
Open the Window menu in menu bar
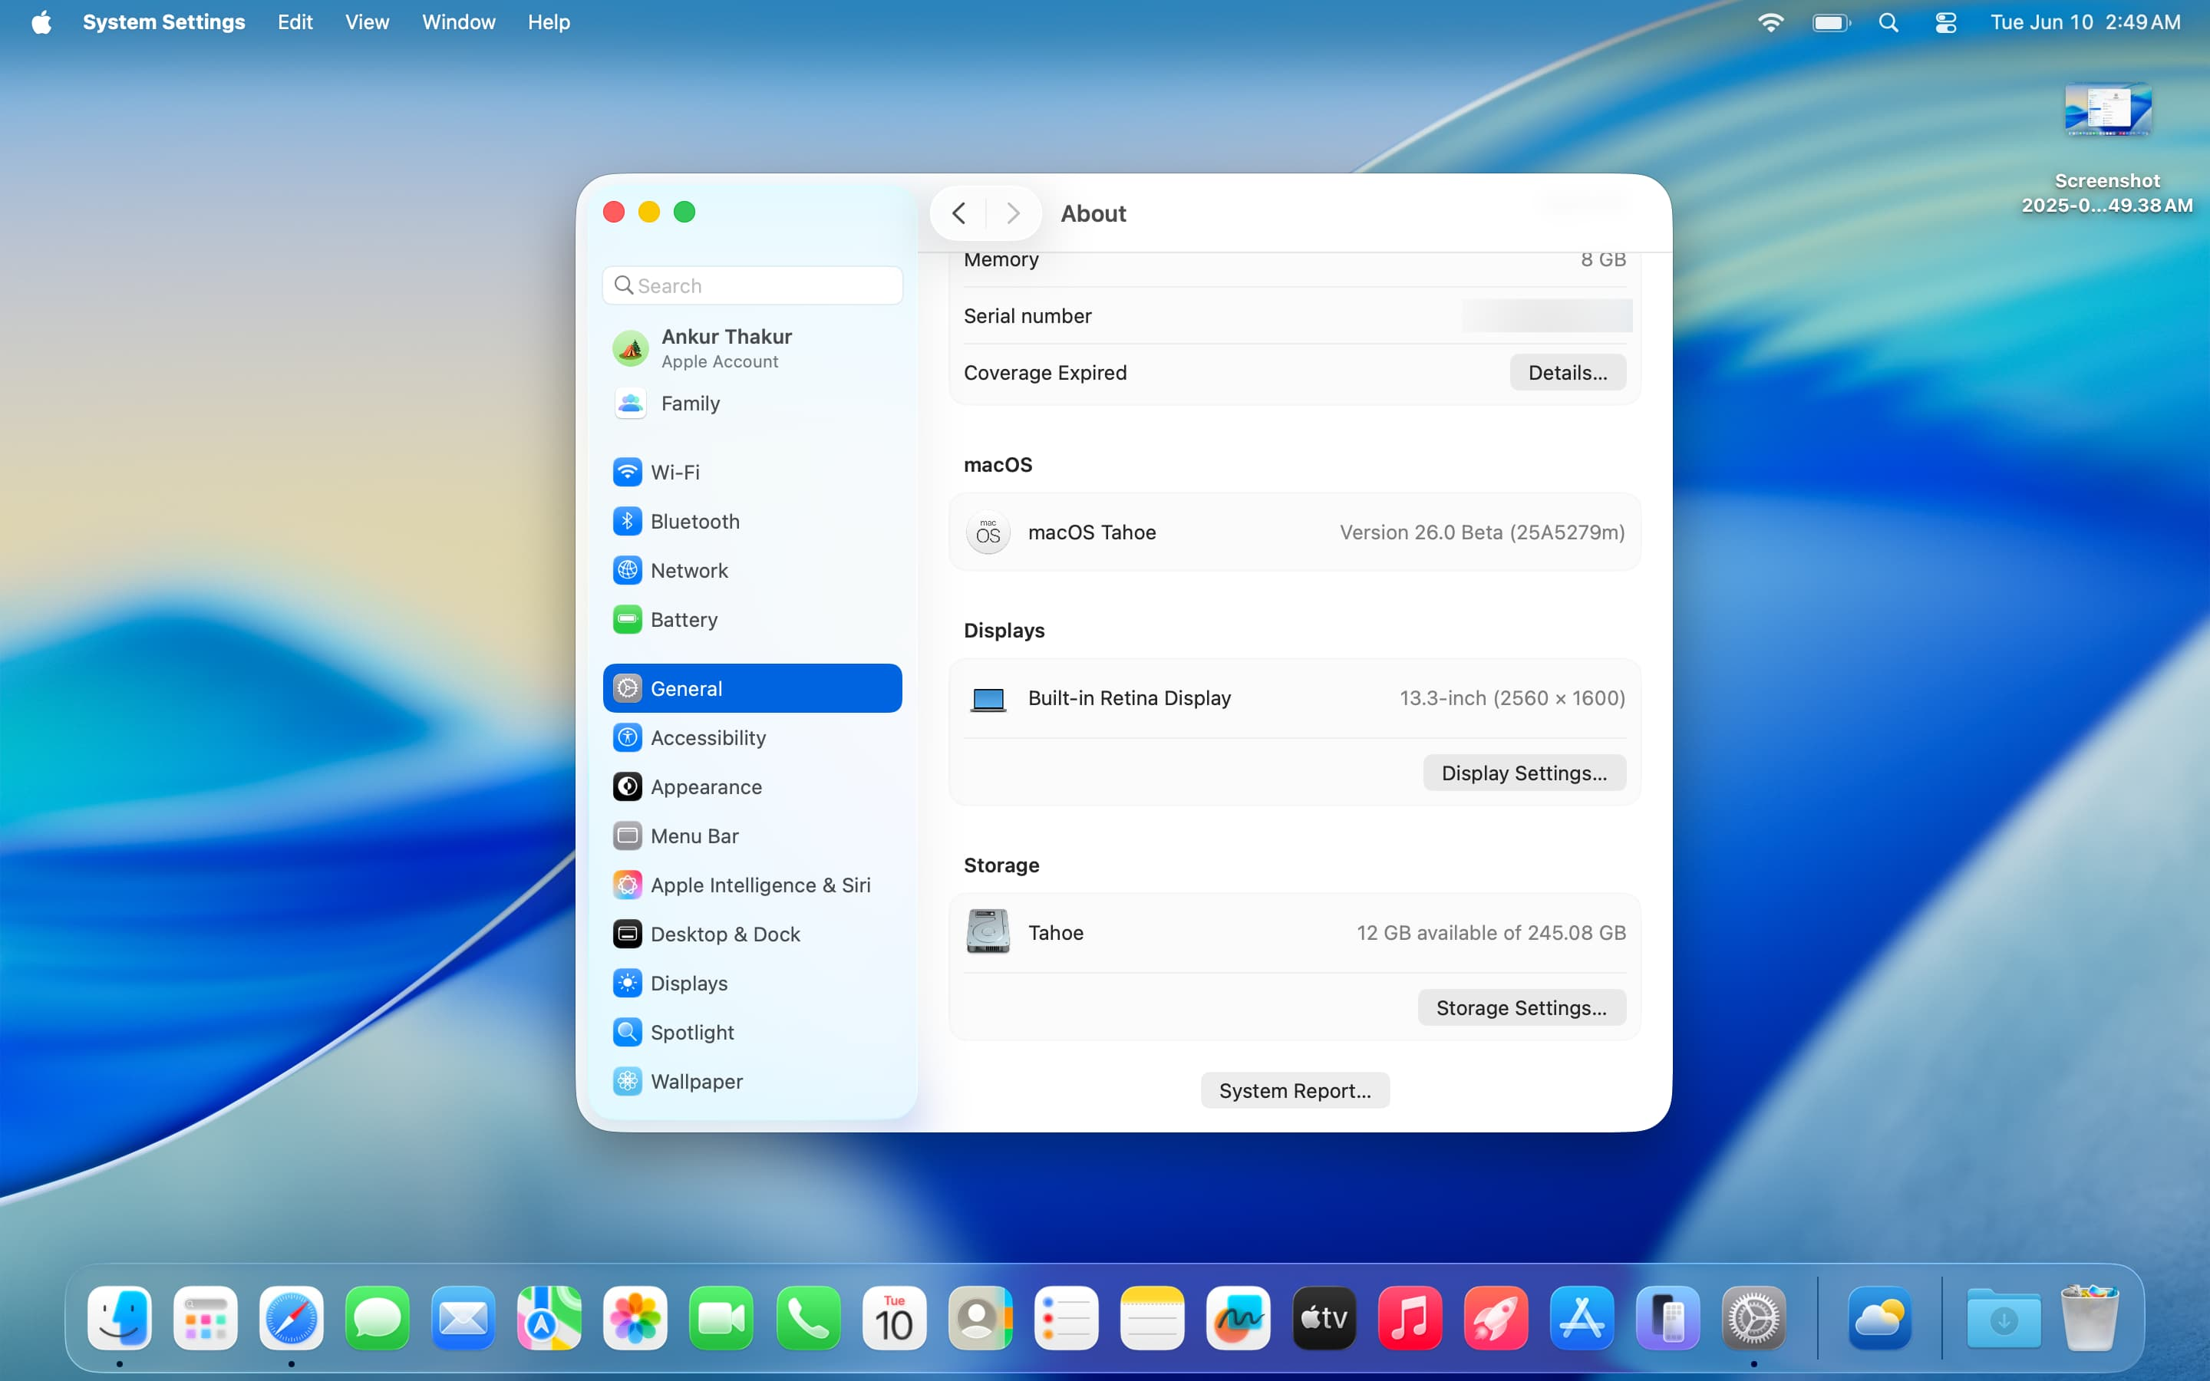[x=457, y=22]
